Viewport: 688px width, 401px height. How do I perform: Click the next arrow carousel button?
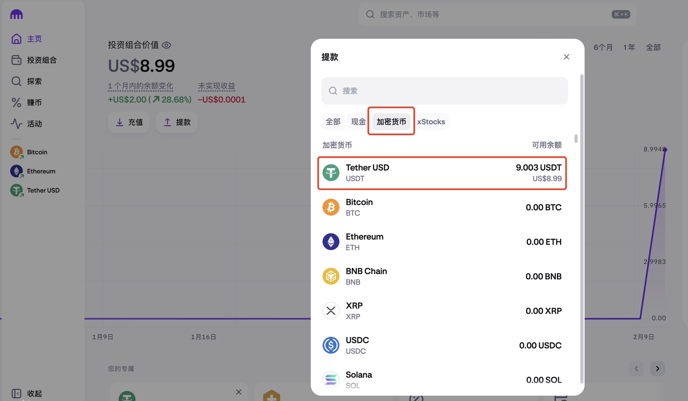pyautogui.click(x=657, y=369)
